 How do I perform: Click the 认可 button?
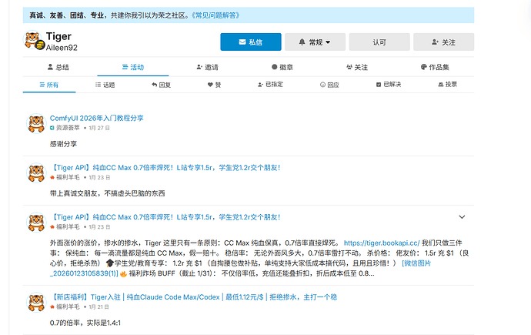[x=379, y=42]
